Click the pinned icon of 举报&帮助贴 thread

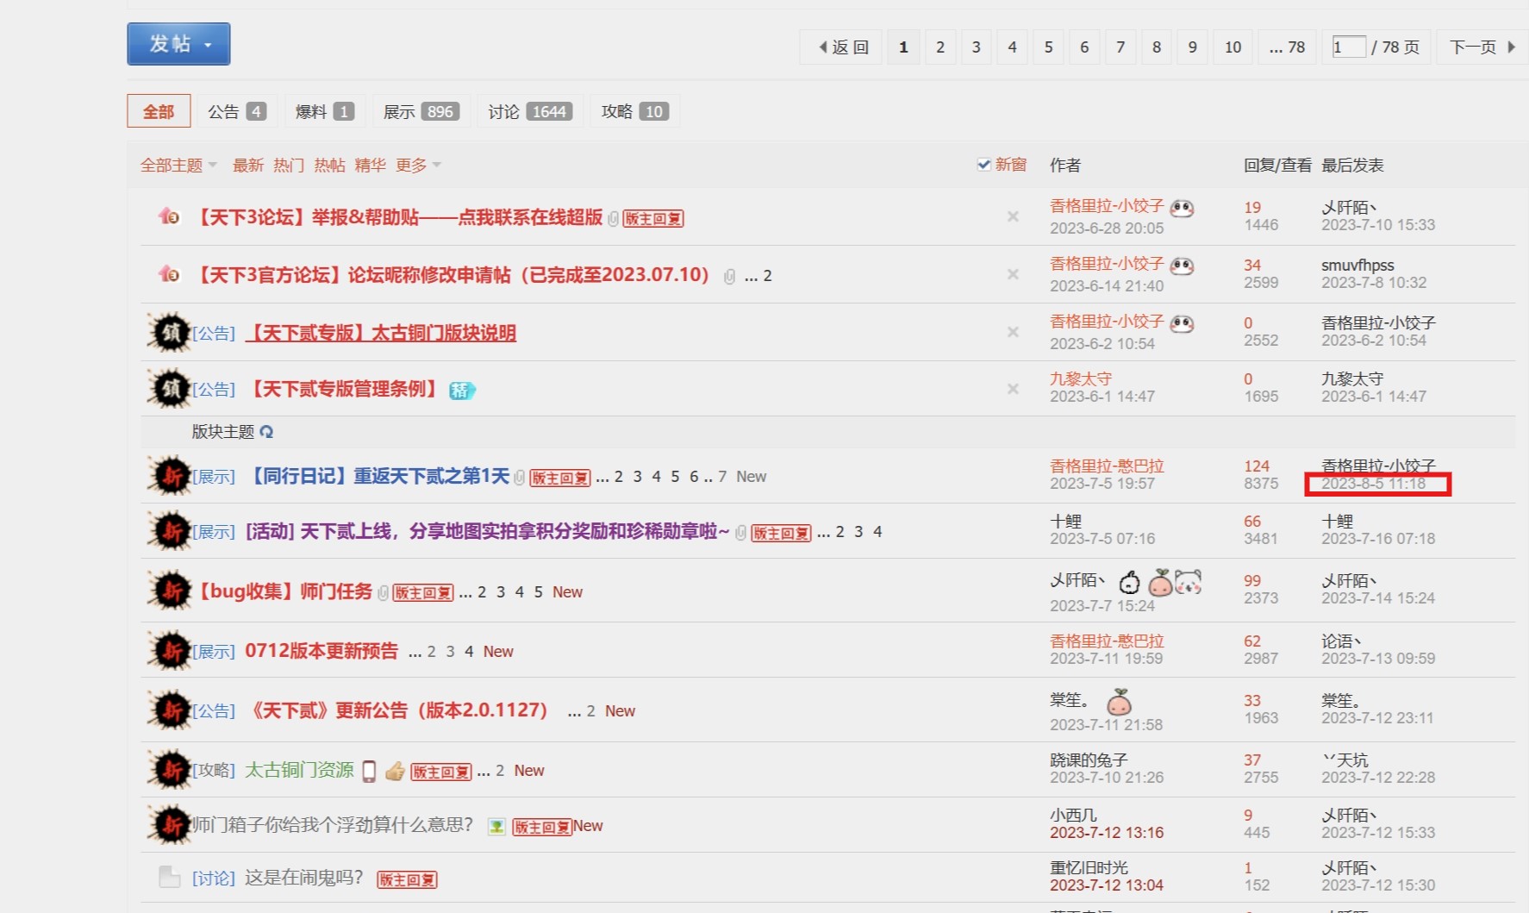click(x=169, y=216)
